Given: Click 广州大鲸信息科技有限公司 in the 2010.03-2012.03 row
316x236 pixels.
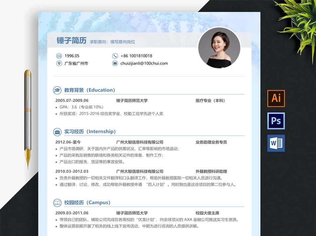Looking at the screenshot, I should pyautogui.click(x=140, y=172).
